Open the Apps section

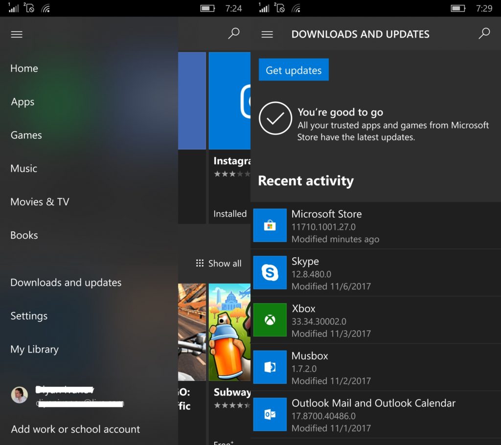coord(22,102)
